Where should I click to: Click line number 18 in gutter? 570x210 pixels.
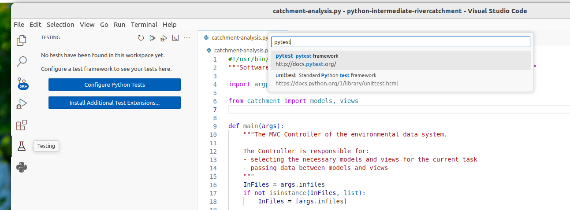213,202
